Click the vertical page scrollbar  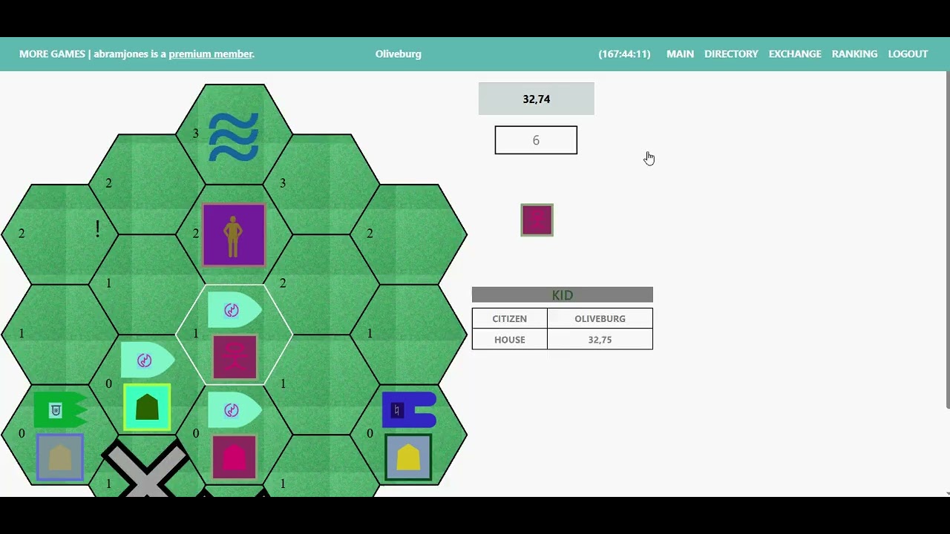tap(948, 240)
